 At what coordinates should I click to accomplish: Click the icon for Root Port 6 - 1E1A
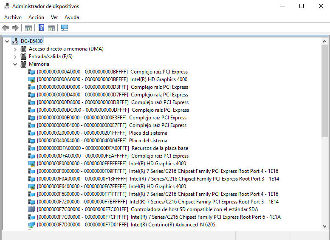[x=31, y=217]
